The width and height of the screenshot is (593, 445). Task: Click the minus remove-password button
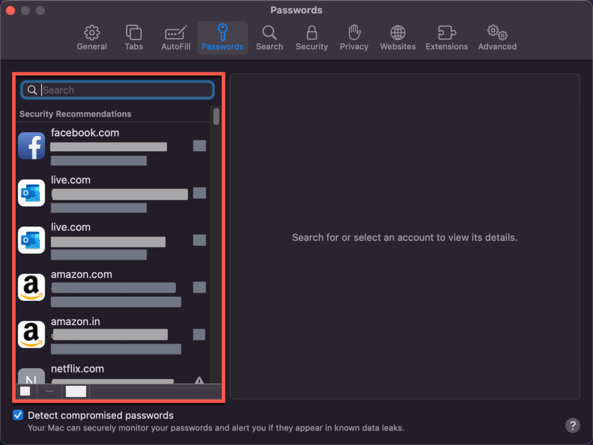coord(50,391)
